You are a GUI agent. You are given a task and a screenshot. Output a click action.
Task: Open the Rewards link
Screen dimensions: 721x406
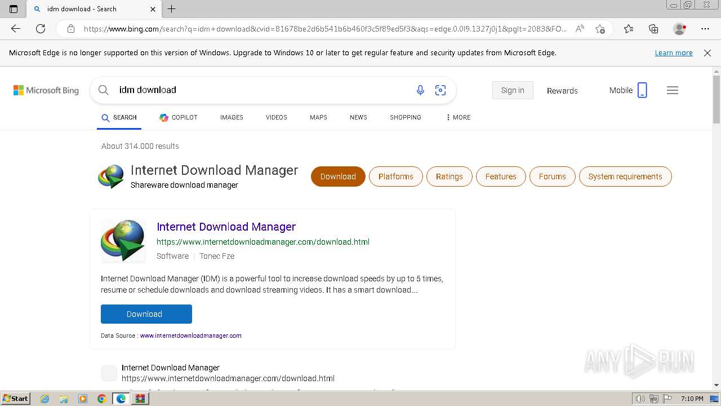562,90
